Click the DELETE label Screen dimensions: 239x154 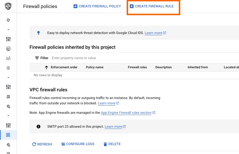coord(114,144)
